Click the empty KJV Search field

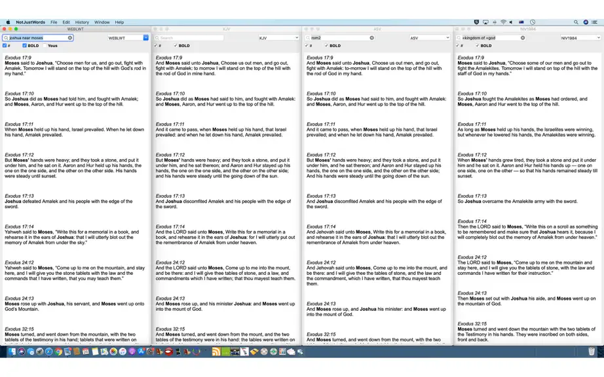[189, 38]
